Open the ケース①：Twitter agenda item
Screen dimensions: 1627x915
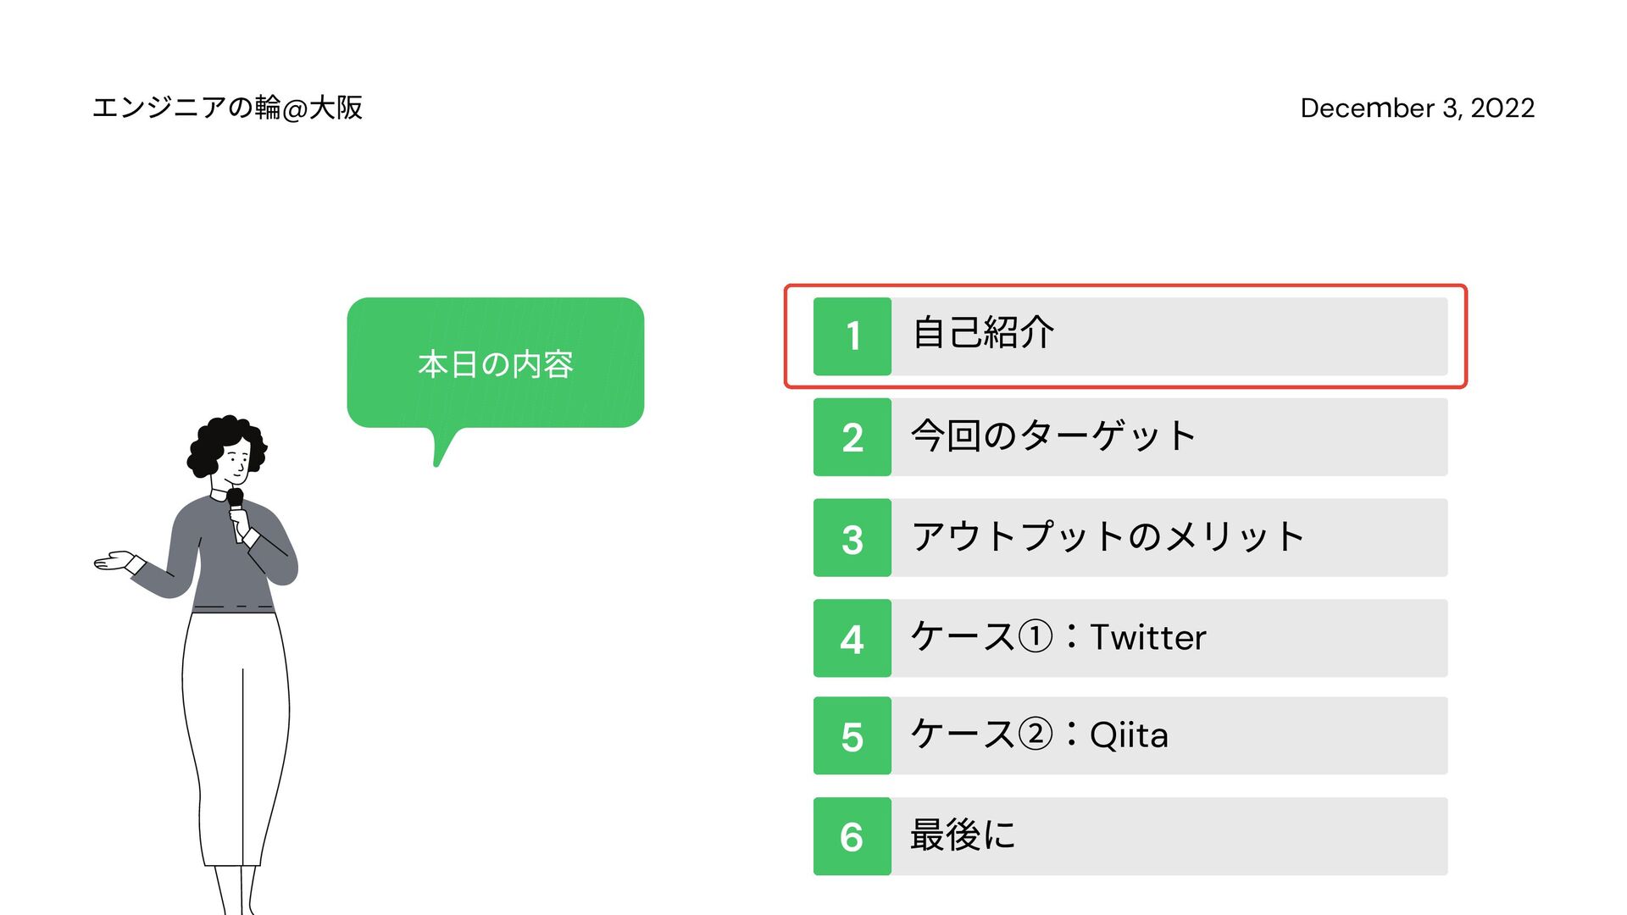1130,638
